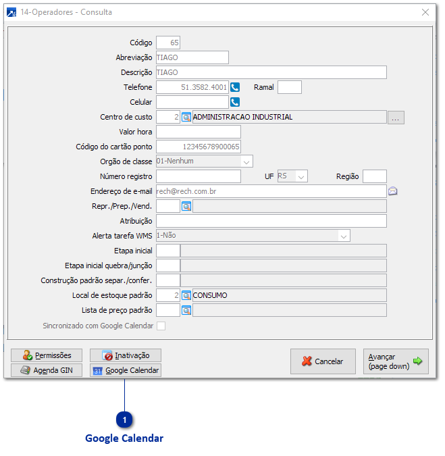This screenshot has width=445, height=456.
Task: Click the Endereço de e-mail field
Action: tap(271, 191)
